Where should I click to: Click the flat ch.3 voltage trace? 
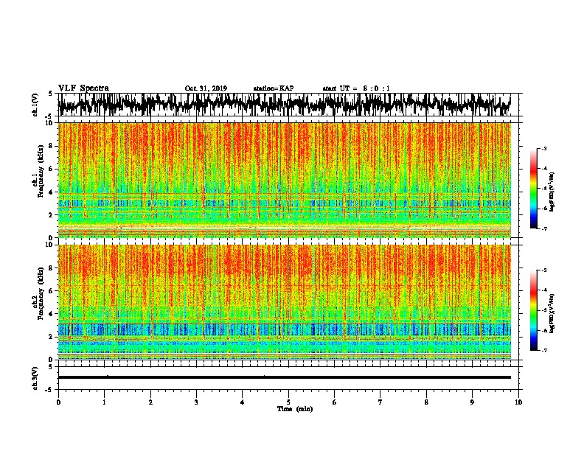pos(285,377)
